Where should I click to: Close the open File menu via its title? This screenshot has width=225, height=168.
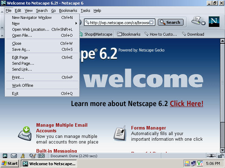8,11
